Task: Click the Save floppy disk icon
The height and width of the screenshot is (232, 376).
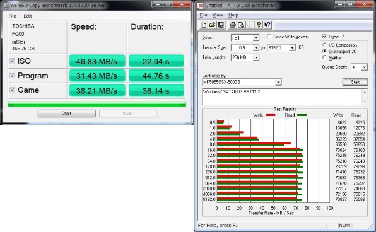Action: [221, 25]
